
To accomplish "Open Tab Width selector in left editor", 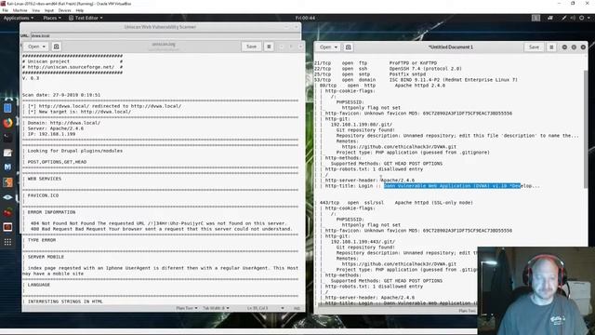I will click(x=216, y=308).
